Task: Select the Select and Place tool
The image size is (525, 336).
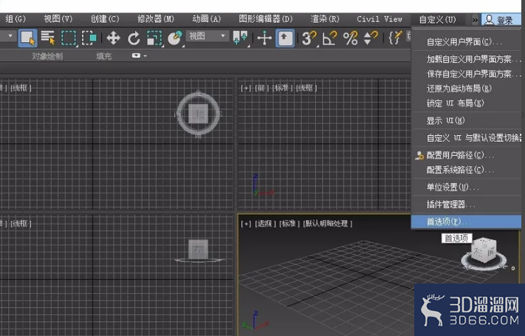Action: (175, 38)
